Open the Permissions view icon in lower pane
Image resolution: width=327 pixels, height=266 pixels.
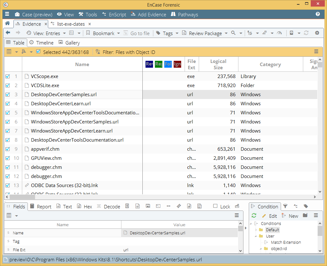179,206
